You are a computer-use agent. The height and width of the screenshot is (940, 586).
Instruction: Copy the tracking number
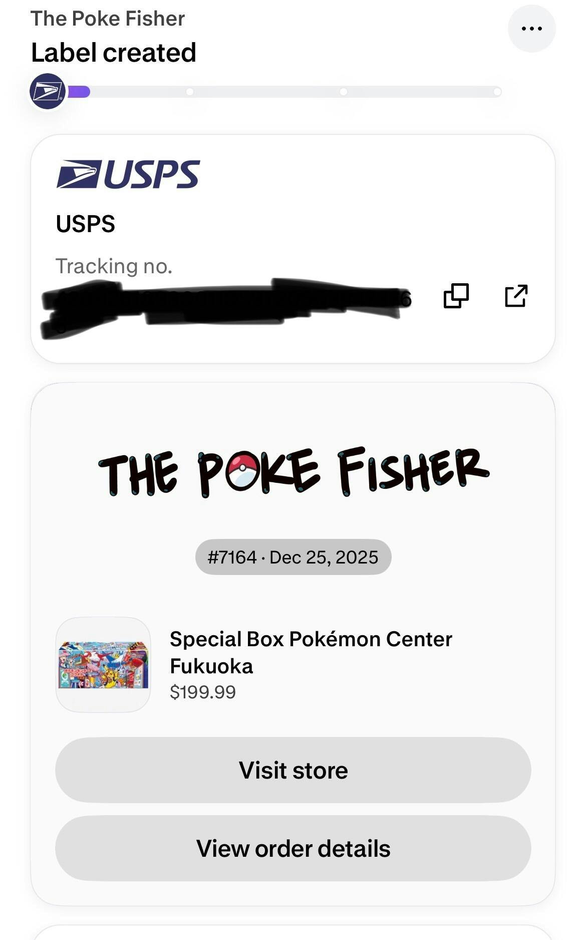456,296
